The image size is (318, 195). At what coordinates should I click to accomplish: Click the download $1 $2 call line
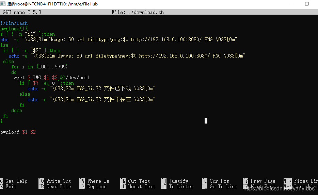(18, 132)
